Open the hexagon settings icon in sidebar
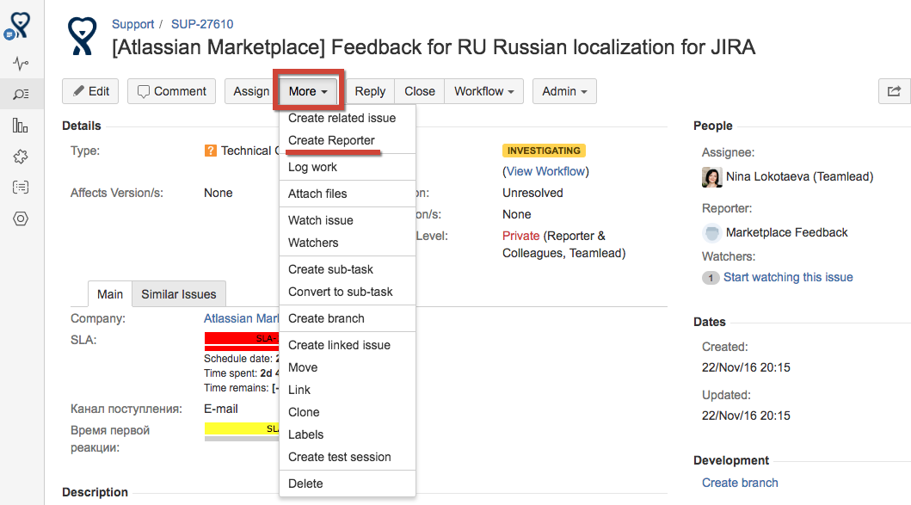The width and height of the screenshot is (911, 505). (22, 219)
